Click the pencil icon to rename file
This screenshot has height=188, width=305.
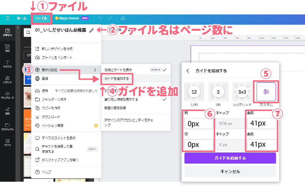point(91,30)
